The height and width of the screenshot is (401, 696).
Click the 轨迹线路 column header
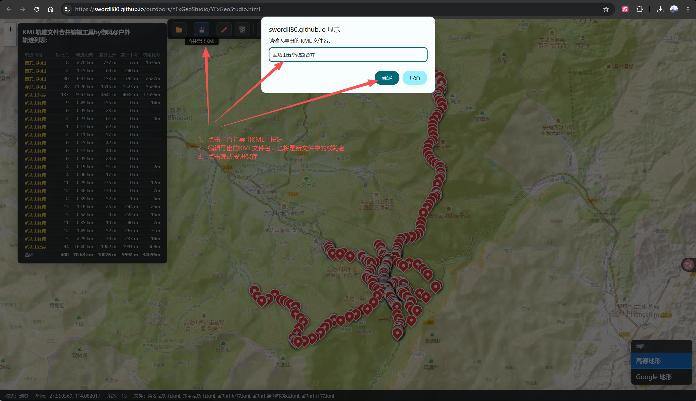pos(33,54)
